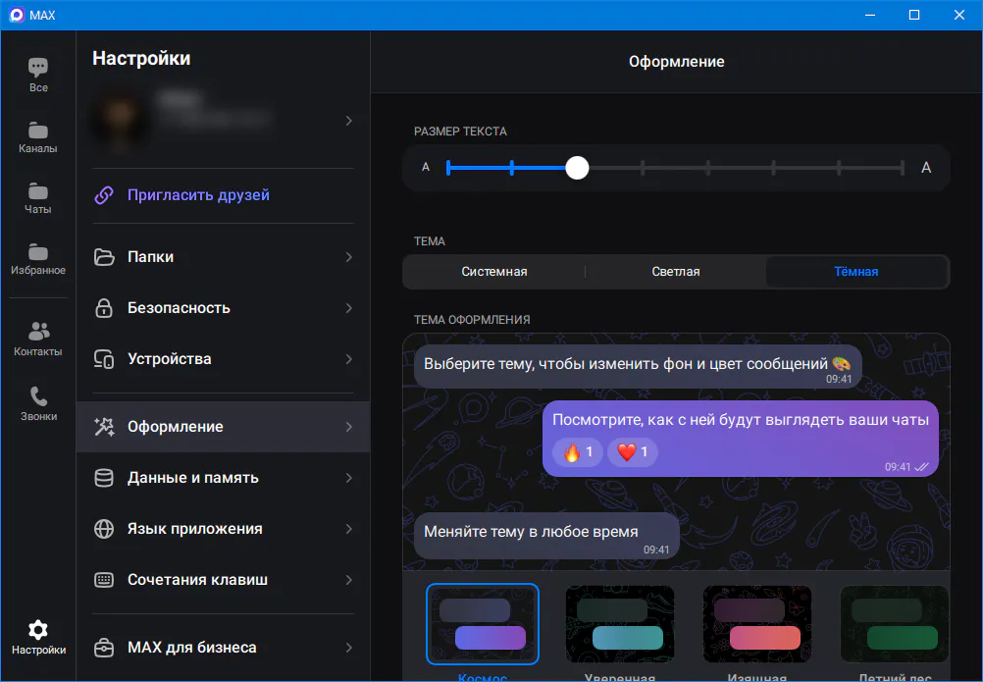Open the blurred user profile row
This screenshot has height=682, width=983.
coord(223,121)
